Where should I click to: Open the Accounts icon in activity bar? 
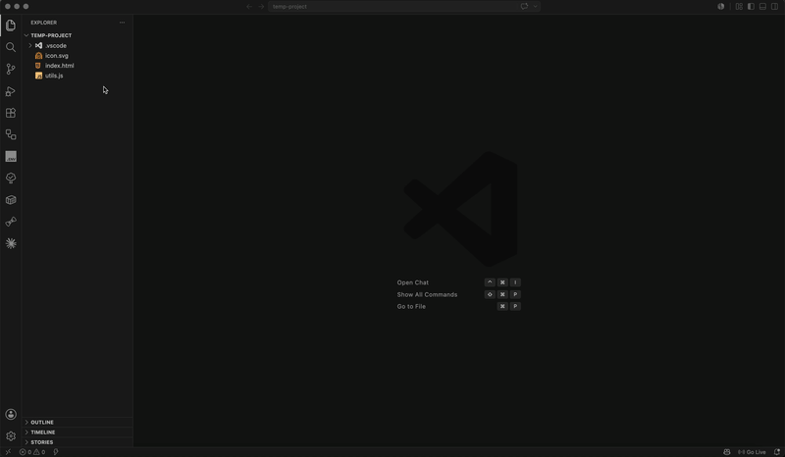pos(11,415)
